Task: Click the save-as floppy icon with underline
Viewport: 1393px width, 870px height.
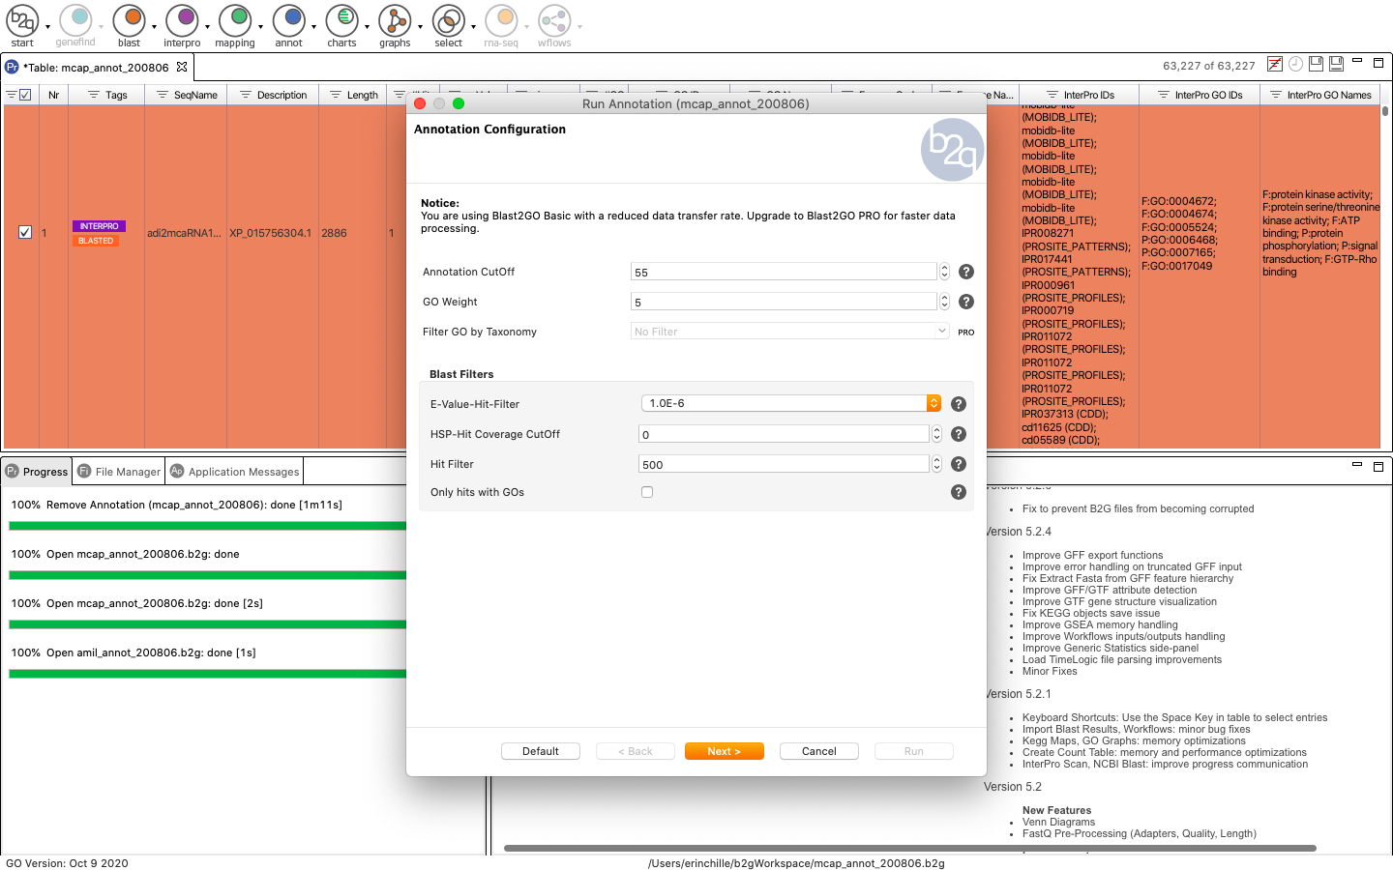Action: point(1336,64)
